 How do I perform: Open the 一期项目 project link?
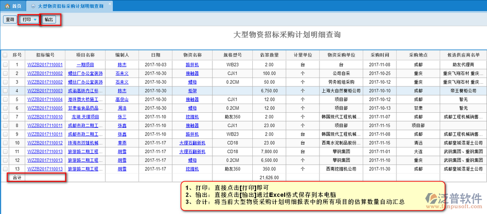[x=86, y=65]
